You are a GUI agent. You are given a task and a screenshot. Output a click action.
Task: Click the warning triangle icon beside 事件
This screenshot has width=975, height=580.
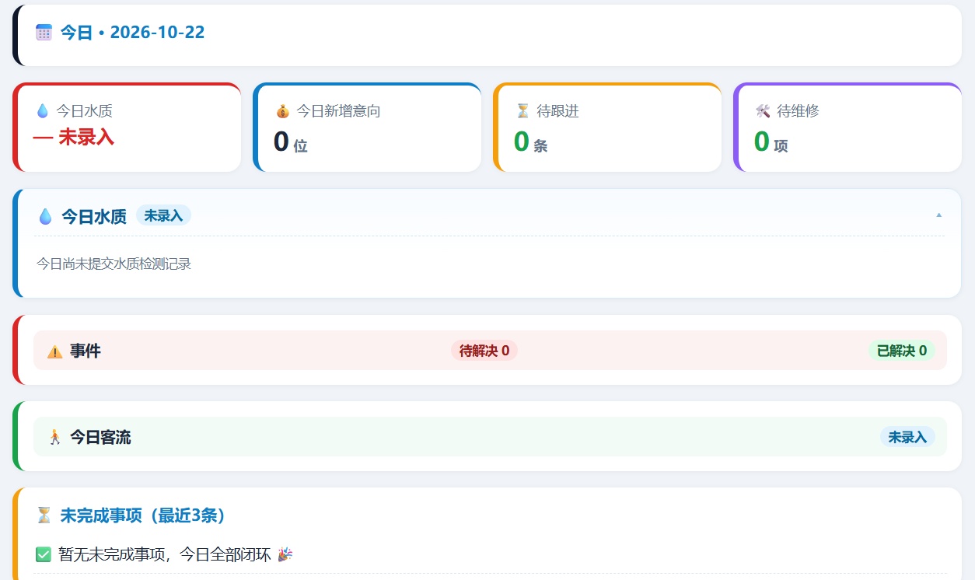[x=54, y=351]
